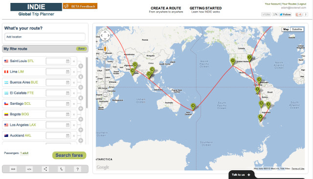This screenshot has width=313, height=179.
Task: Save the My Rtw route
Action: click(x=81, y=49)
